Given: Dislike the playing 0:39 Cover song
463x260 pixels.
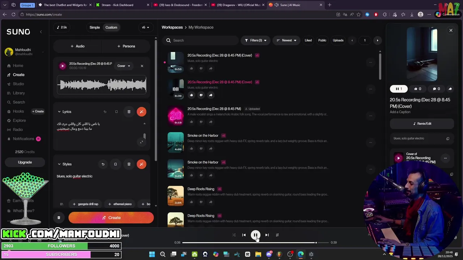Looking at the screenshot, I should (201, 95).
